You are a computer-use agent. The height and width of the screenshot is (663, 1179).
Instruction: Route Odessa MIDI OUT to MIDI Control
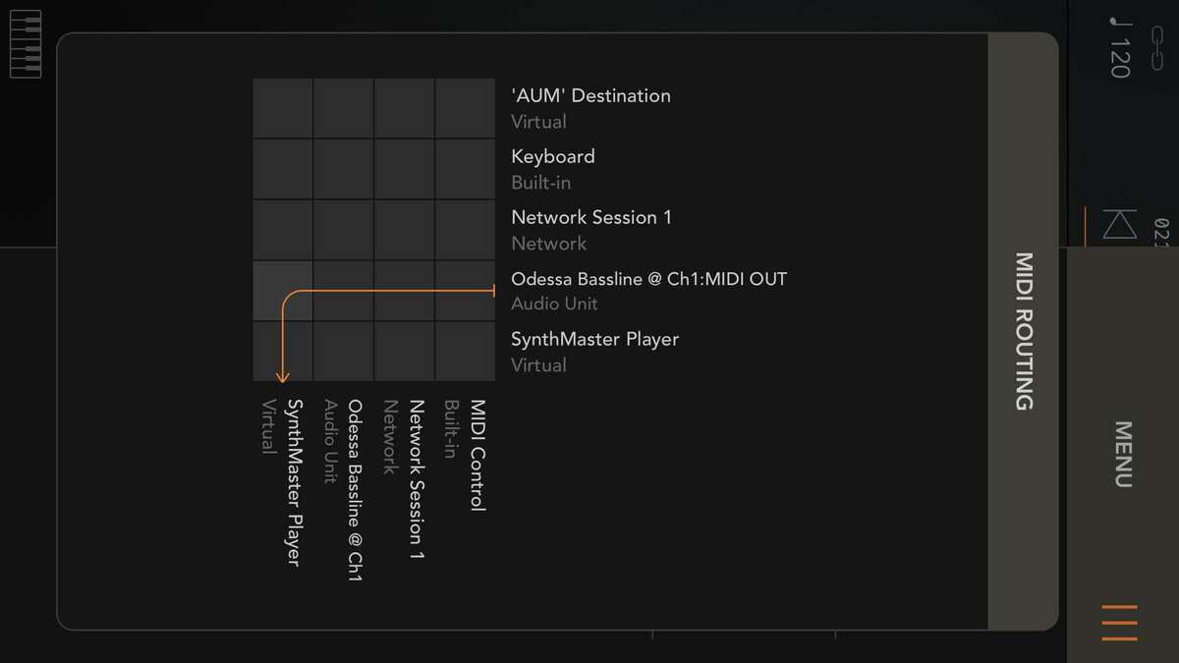pyautogui.click(x=466, y=291)
